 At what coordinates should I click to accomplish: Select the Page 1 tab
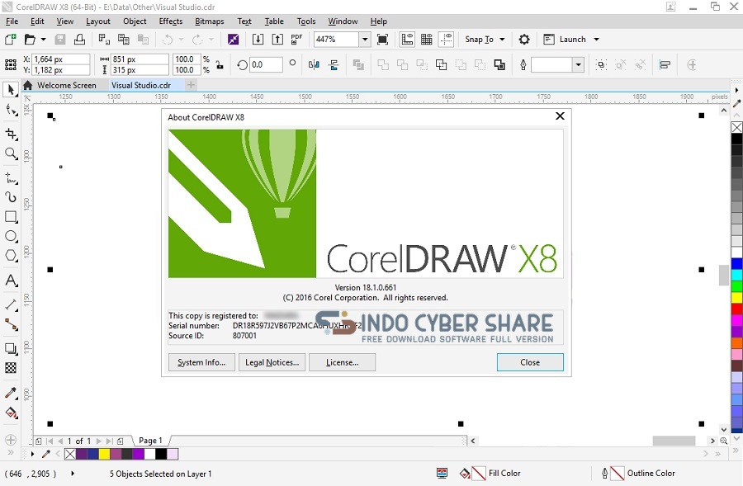click(x=151, y=441)
